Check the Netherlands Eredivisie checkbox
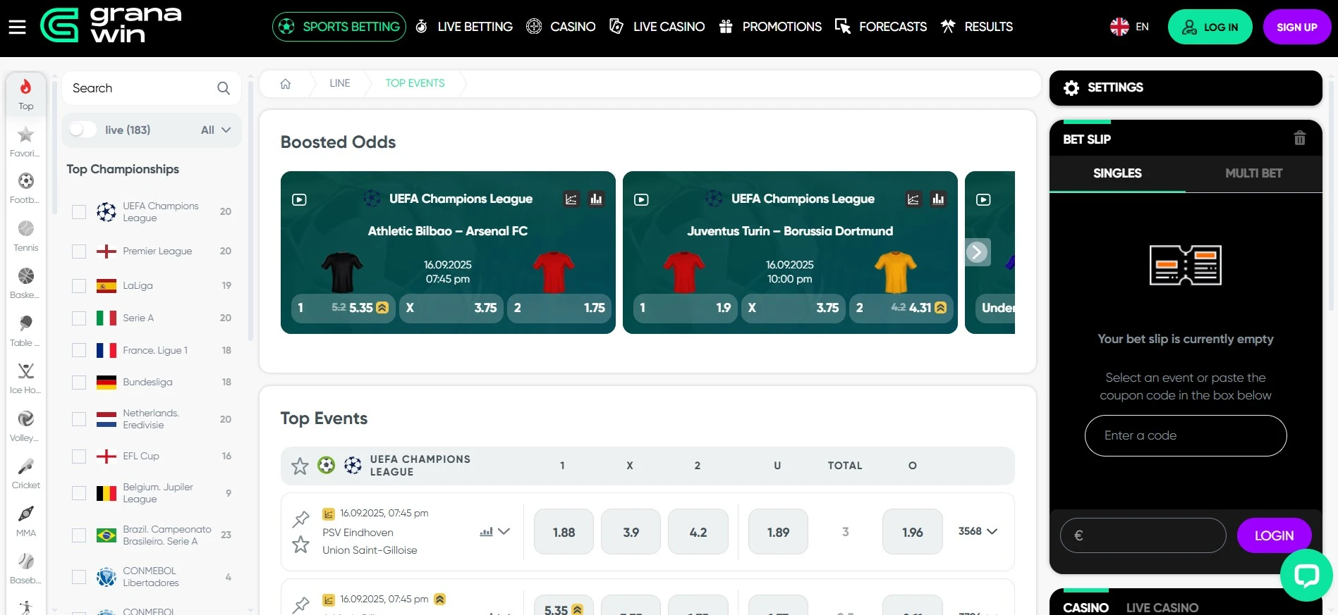This screenshot has width=1338, height=615. [x=79, y=419]
